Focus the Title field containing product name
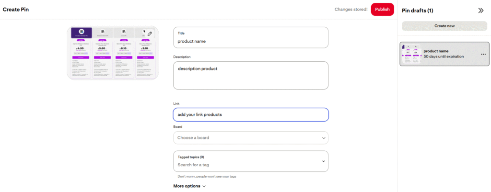Viewport: 491px width, 192px height. pos(250,41)
